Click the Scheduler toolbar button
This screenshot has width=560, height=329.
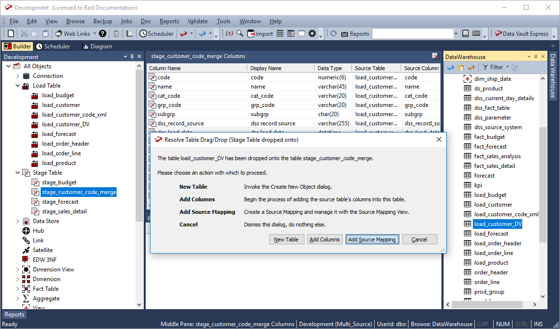click(x=156, y=34)
